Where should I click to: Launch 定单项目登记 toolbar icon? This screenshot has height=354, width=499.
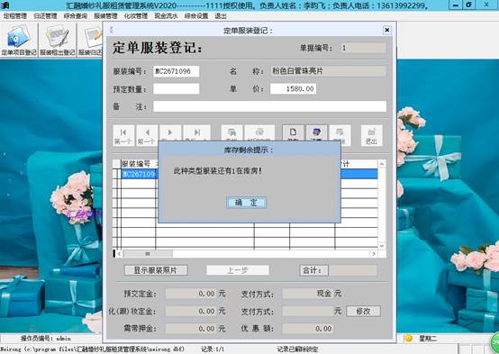click(19, 41)
